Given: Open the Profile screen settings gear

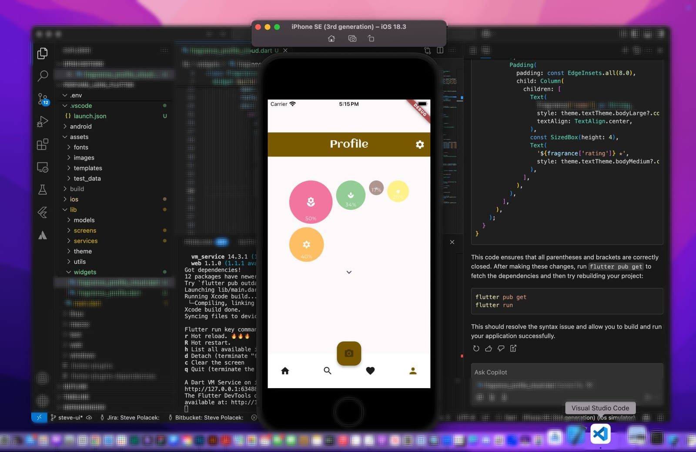Looking at the screenshot, I should [x=419, y=144].
